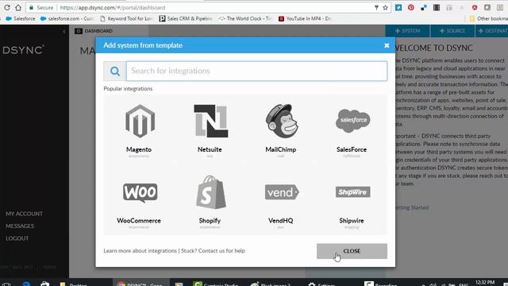Click the WooCommerce label text

139,221
